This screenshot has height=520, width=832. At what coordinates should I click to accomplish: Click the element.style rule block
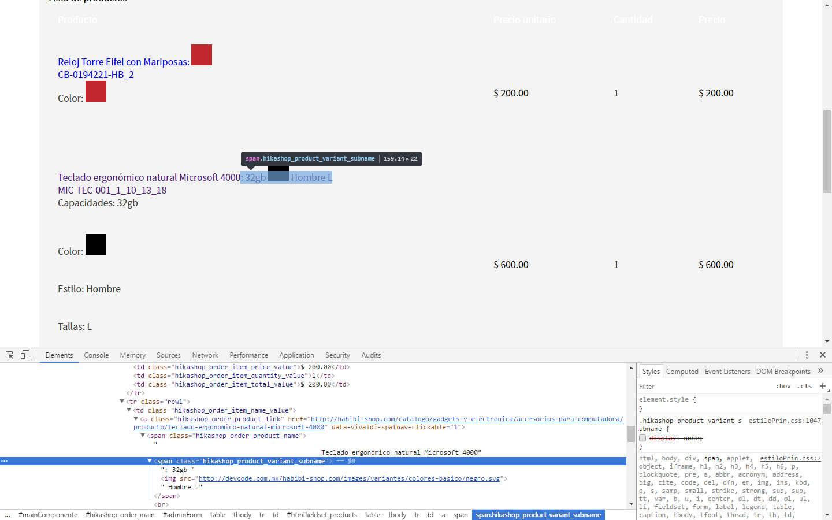729,404
